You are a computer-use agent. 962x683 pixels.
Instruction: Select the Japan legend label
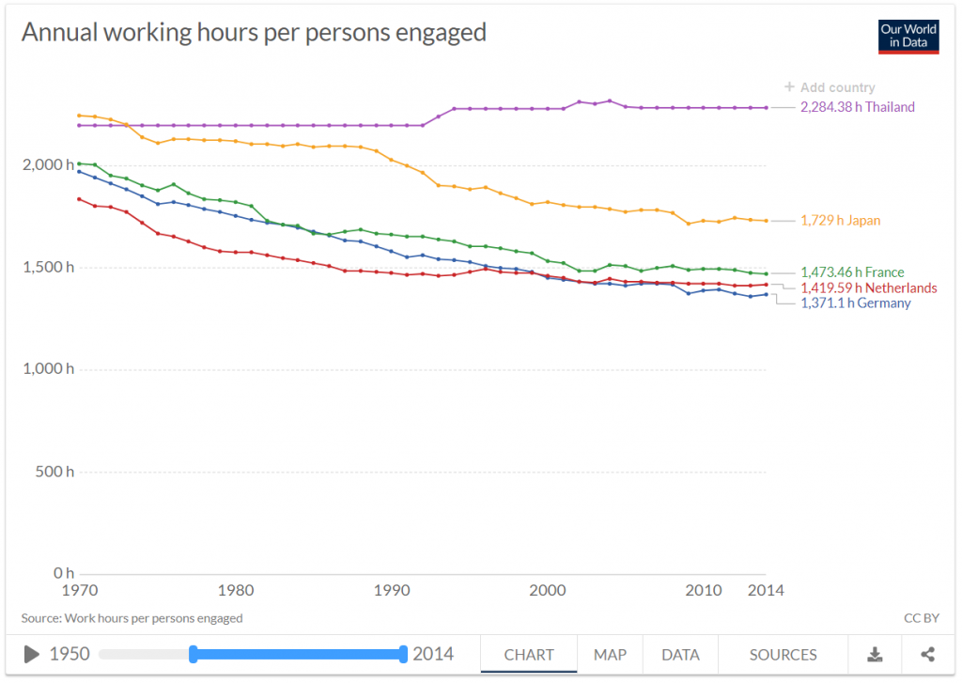click(841, 221)
